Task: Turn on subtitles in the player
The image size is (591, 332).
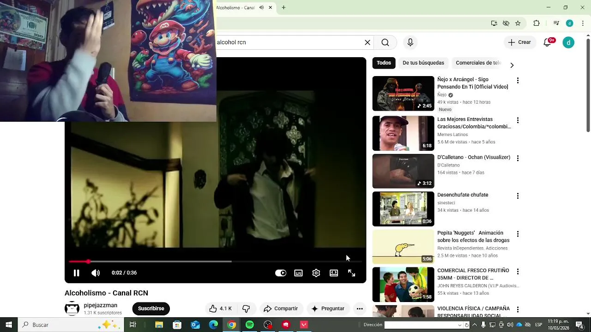Action: coord(298,273)
